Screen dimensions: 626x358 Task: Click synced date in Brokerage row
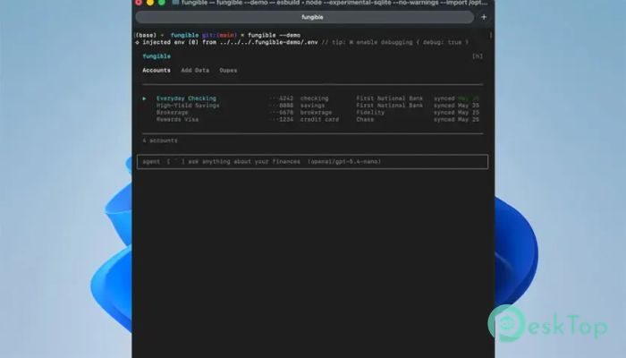coord(456,113)
